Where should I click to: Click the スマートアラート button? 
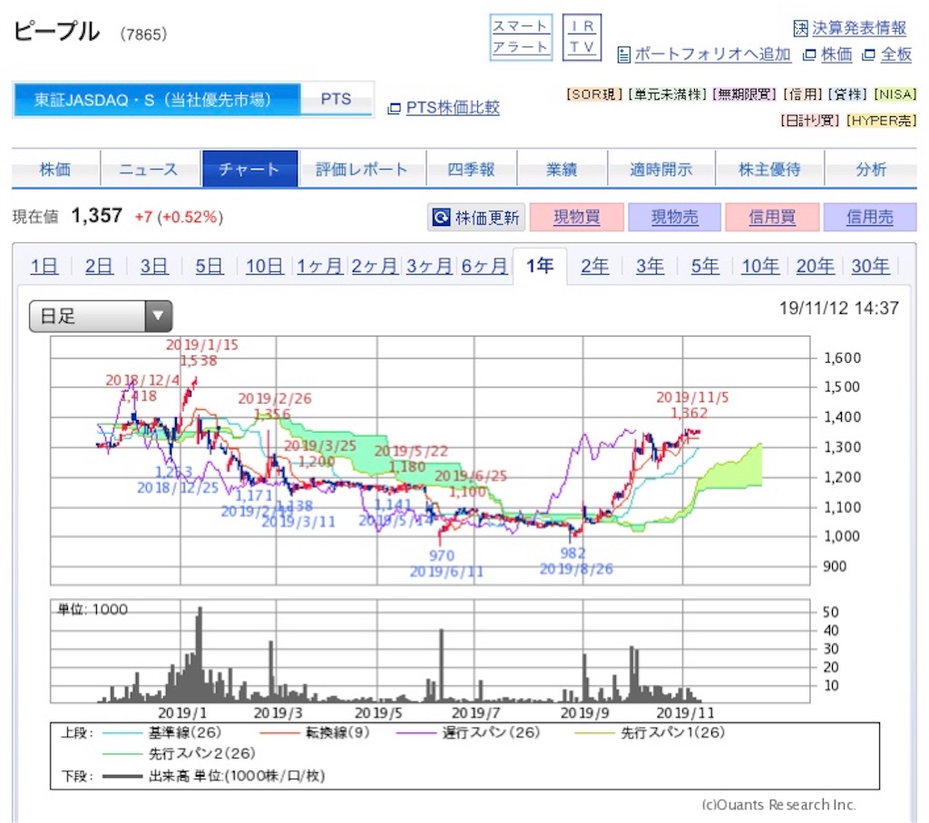521,36
